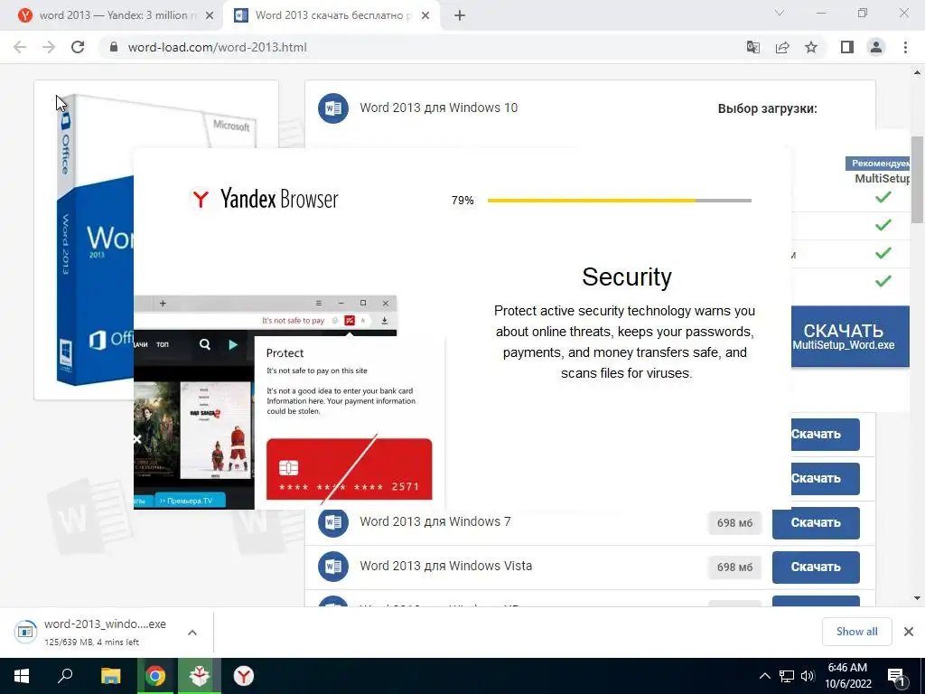The image size is (925, 694).
Task: Click the Protect screenshot image in popup
Action: 289,402
